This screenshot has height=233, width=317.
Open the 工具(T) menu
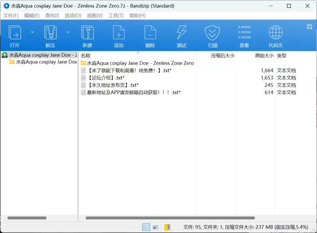coord(116,15)
